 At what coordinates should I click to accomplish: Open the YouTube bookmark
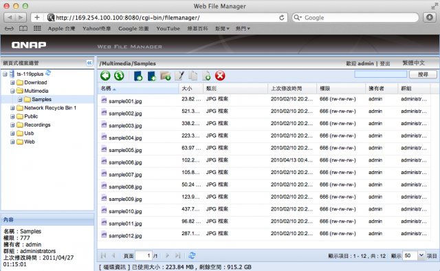click(168, 29)
